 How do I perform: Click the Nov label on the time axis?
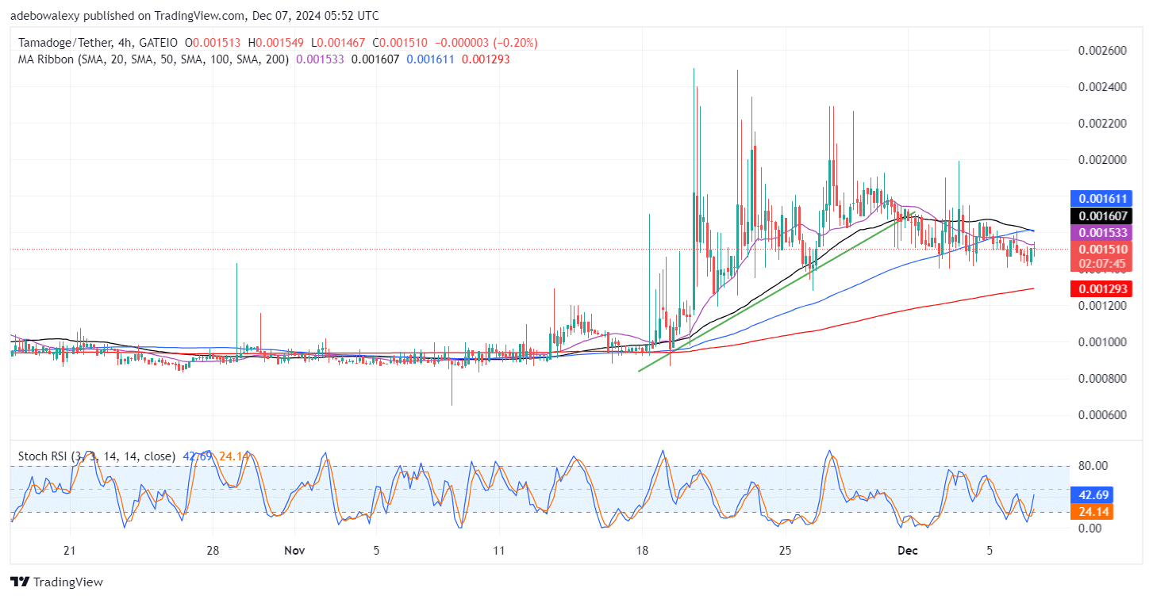pyautogui.click(x=294, y=551)
